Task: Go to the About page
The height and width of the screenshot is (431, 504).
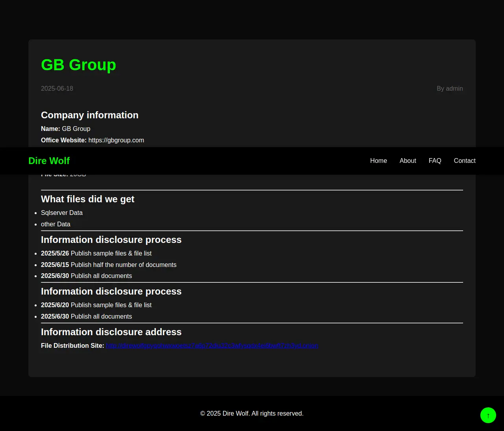Action: [408, 161]
